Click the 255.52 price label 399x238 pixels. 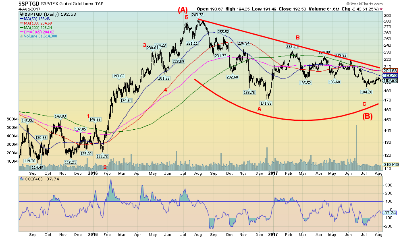(223, 32)
